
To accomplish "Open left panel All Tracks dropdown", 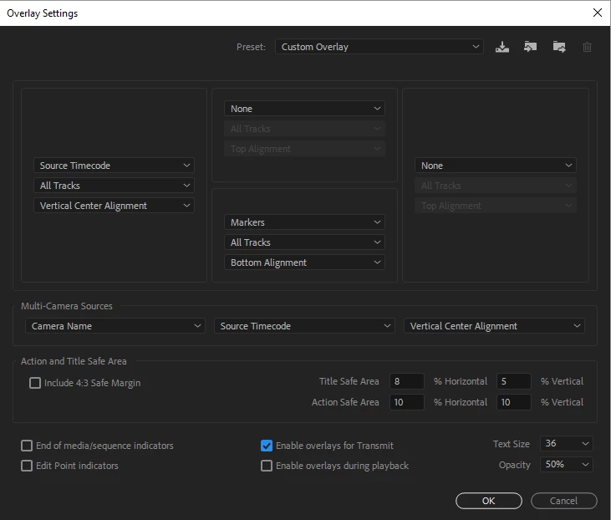I will (x=114, y=186).
